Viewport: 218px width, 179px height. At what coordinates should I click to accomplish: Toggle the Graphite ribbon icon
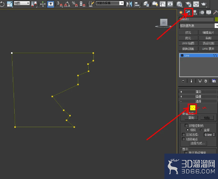click(155, 4)
